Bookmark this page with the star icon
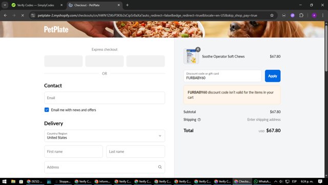Screen dimensions: 328x185 point(272,15)
